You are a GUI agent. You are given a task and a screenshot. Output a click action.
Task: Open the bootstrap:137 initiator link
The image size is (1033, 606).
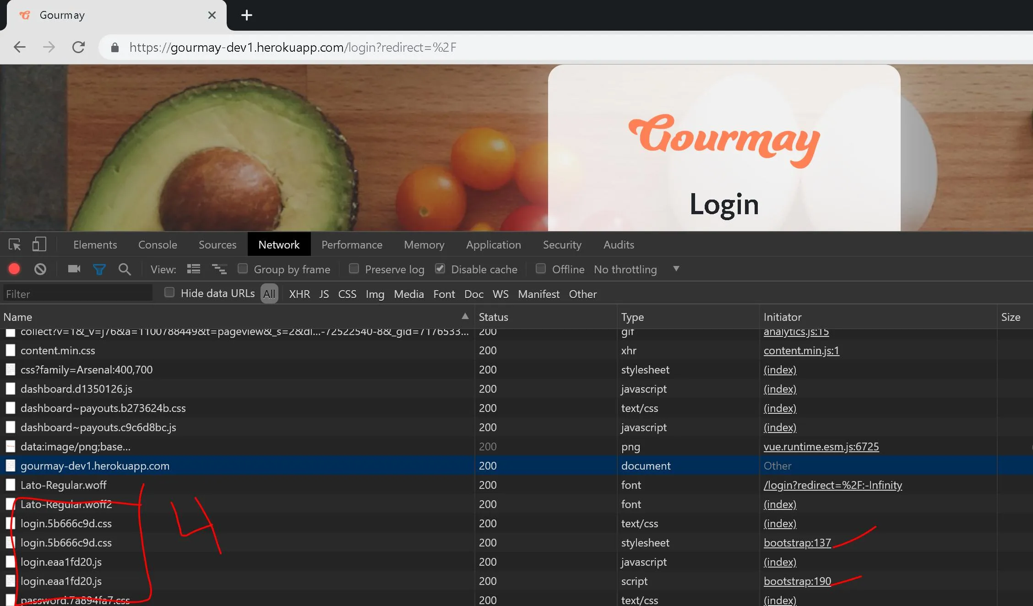[797, 543]
